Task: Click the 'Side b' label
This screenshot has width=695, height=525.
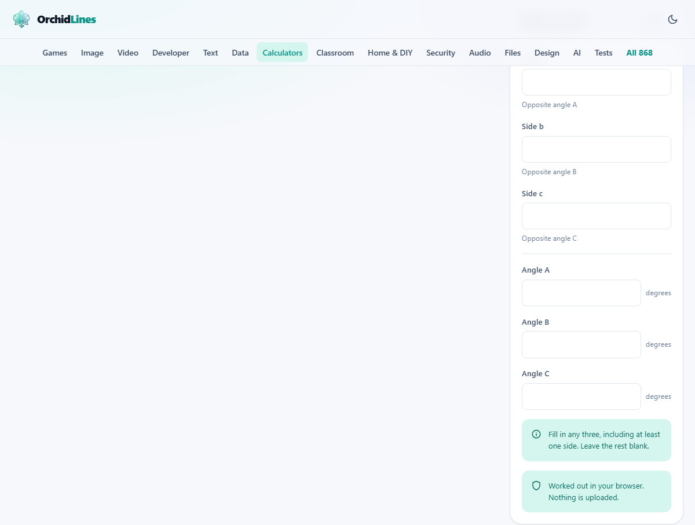Action: (533, 126)
